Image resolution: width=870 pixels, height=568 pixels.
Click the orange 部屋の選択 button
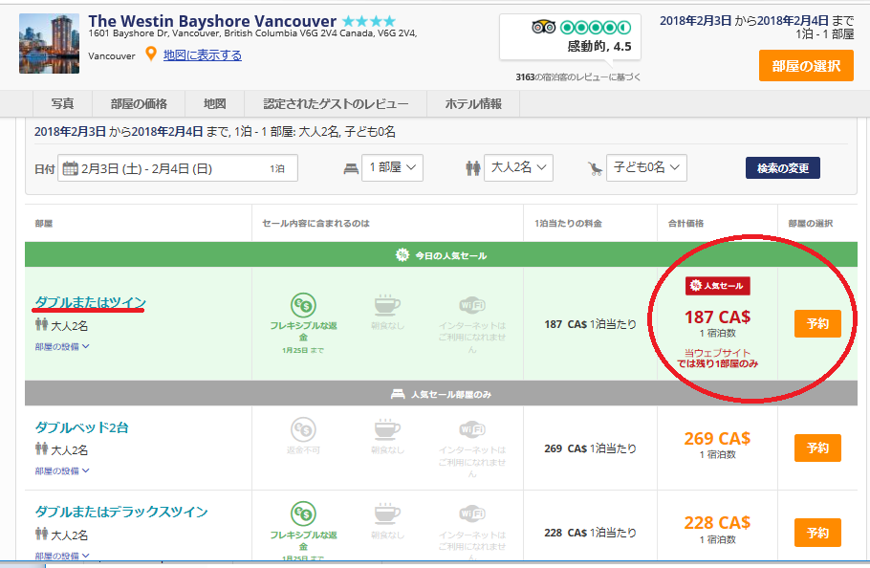806,66
